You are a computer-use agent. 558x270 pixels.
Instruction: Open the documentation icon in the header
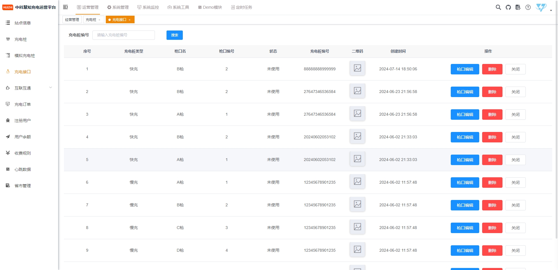[518, 7]
